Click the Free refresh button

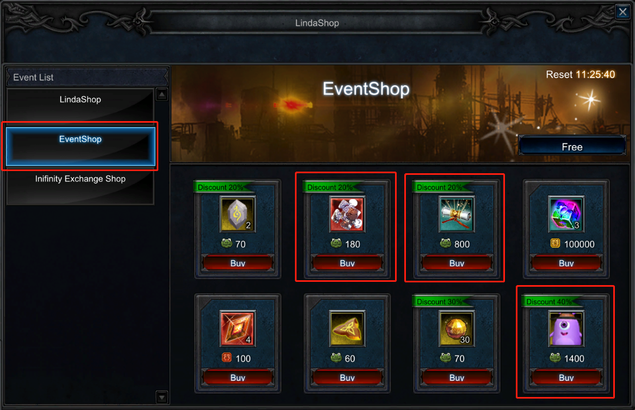tap(572, 147)
